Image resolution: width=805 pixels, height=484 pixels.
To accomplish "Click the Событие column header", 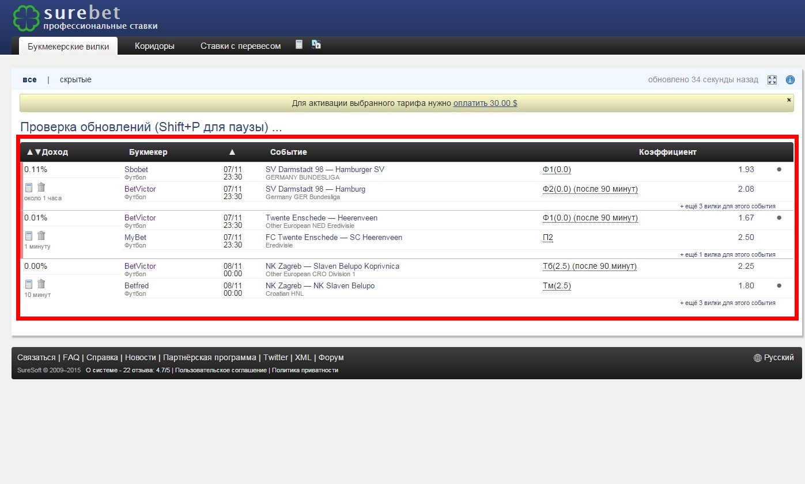I will click(x=288, y=152).
